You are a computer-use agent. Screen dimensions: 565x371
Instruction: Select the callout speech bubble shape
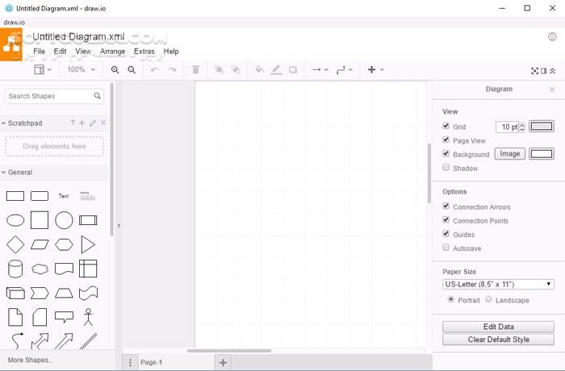pos(64,317)
